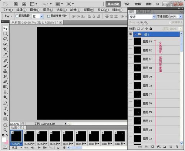Hide the 组 1 group visibility
The height and width of the screenshot is (151, 185).
point(130,34)
